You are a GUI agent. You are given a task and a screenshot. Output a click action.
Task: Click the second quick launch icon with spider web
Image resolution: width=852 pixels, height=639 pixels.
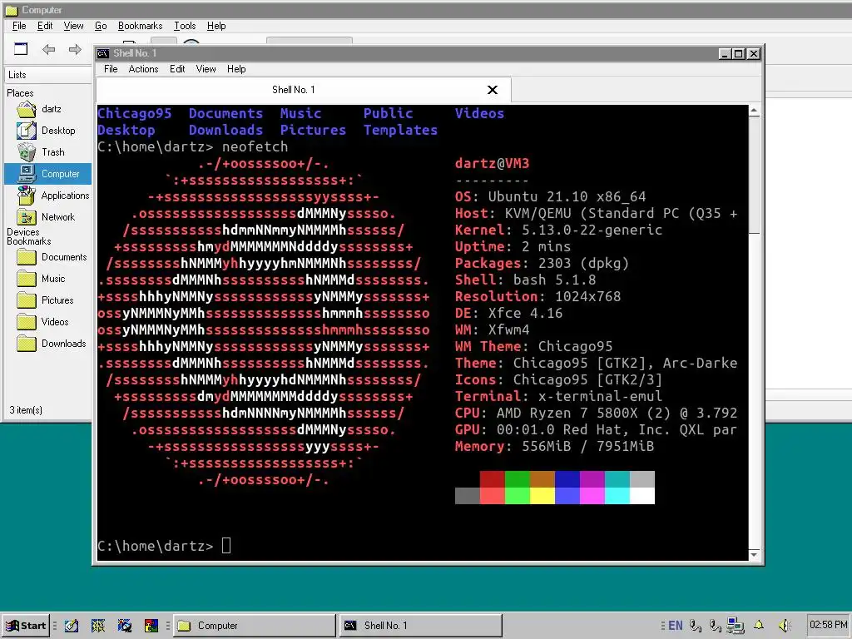pos(98,626)
